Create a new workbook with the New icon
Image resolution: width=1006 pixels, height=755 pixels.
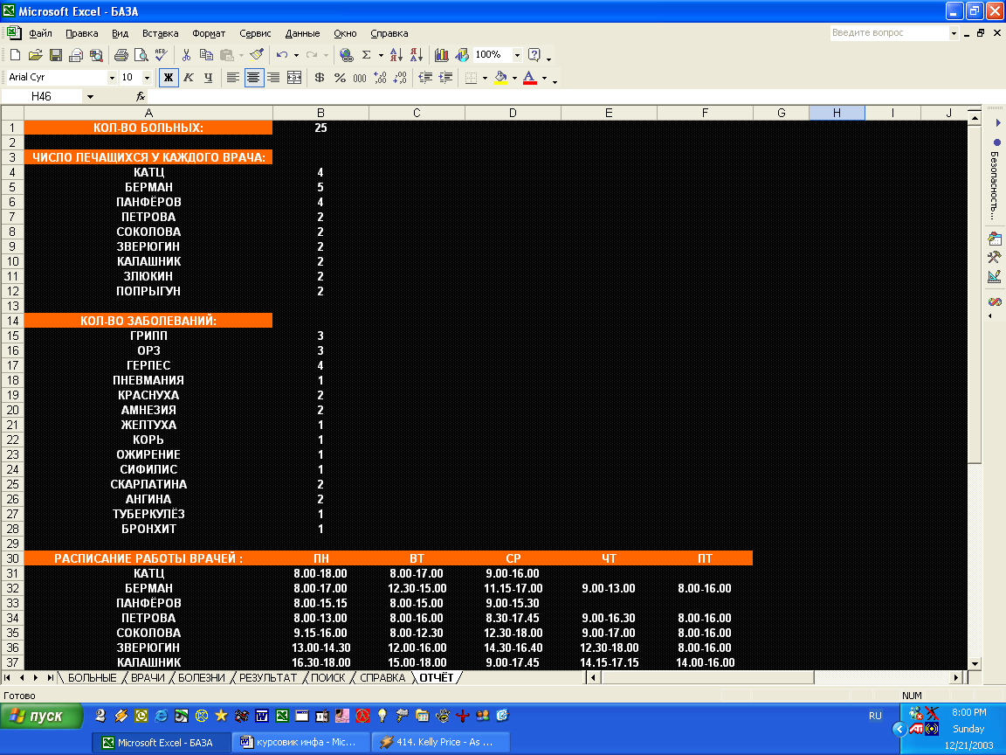pos(15,55)
